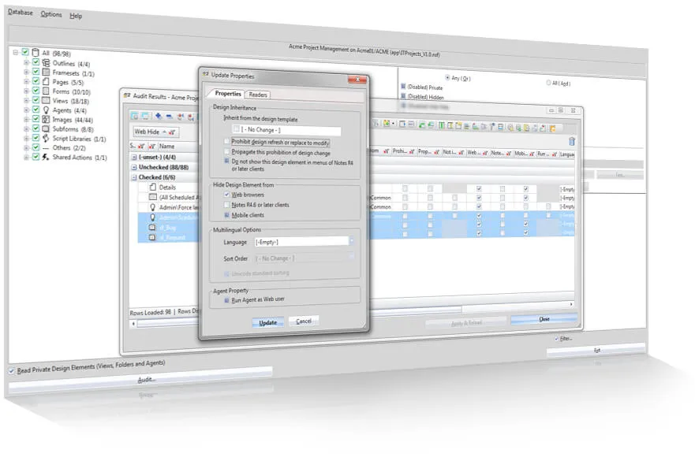The image size is (695, 457).
Task: Open the Language dropdown
Action: pos(351,241)
